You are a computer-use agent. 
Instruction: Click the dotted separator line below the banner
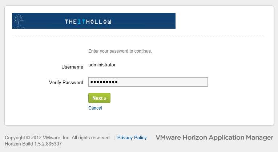(139, 35)
